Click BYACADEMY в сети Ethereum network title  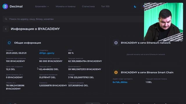point(146,43)
